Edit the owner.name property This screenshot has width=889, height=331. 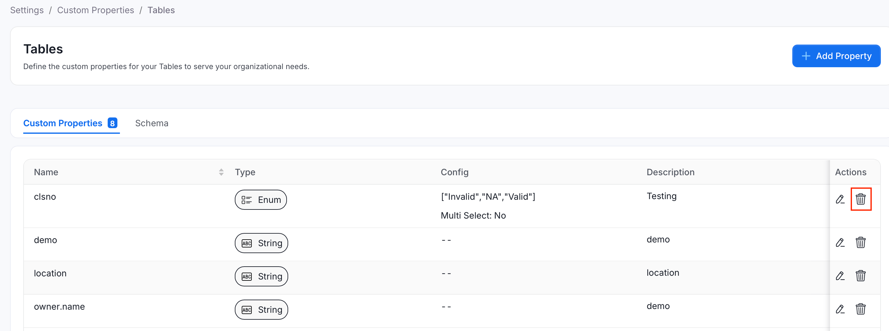pos(840,309)
